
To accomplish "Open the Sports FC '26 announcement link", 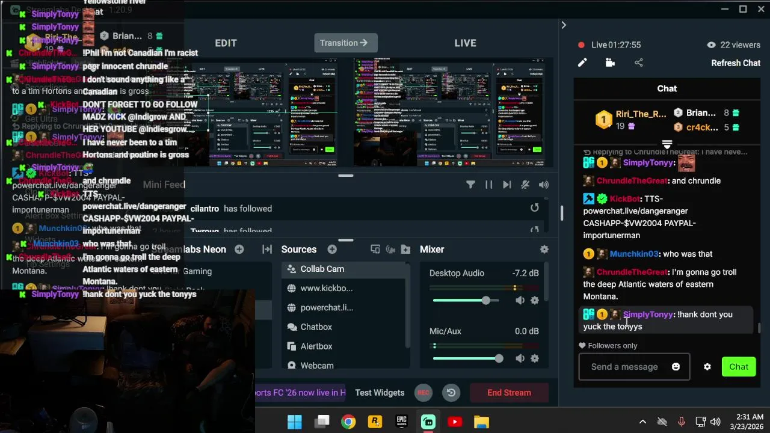I will tap(300, 393).
